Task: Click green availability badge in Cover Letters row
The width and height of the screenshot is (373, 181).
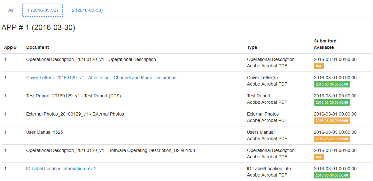Action: [332, 84]
